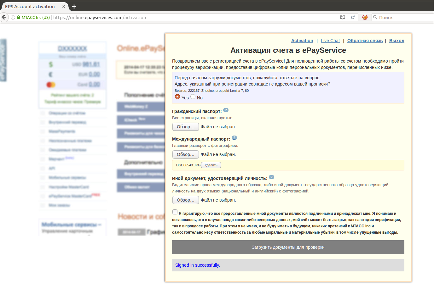Click Signed in successfully message

[x=198, y=265]
